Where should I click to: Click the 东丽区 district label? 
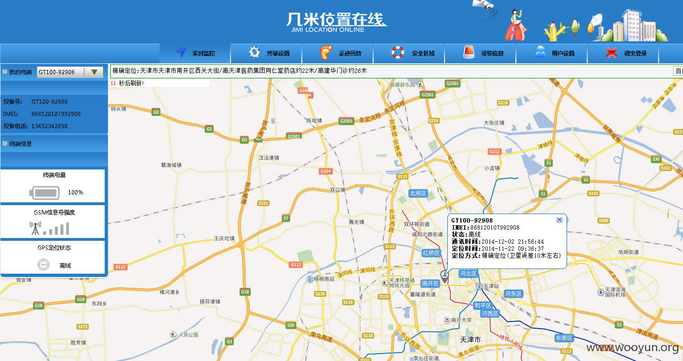point(564,338)
